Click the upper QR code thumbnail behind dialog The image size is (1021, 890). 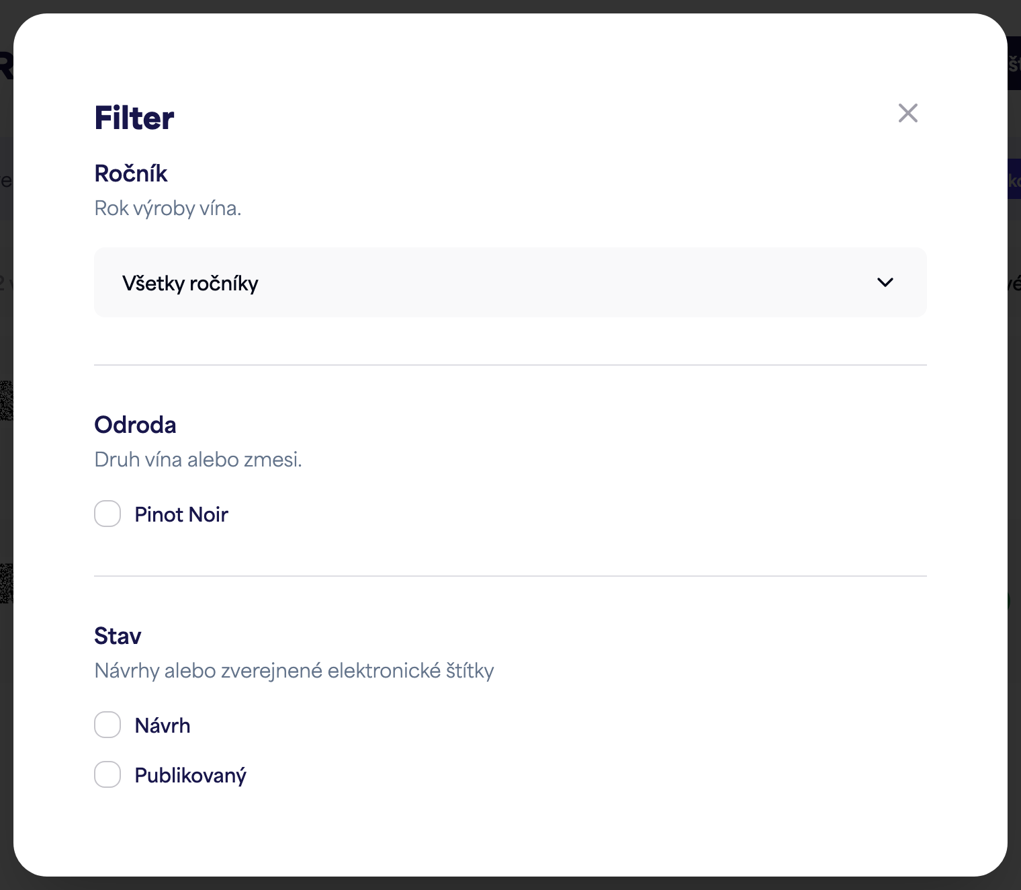pos(6,401)
